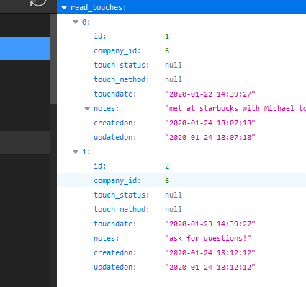The height and width of the screenshot is (287, 306).
Task: Collapse array item 1 triangle
Action: 76,152
